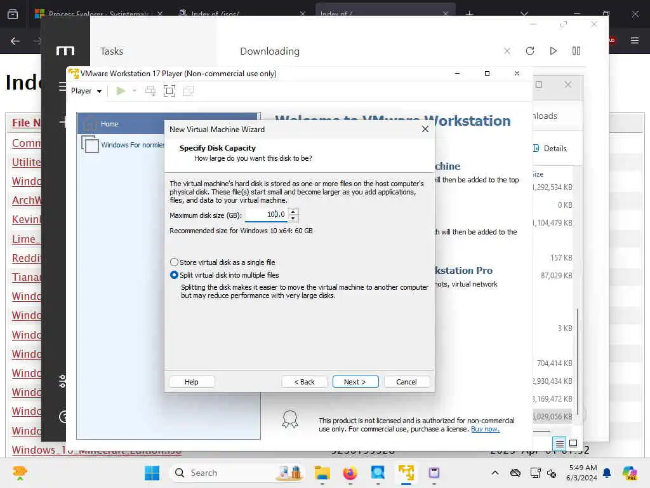Click the Enter full screen mode icon
This screenshot has height=488, width=650.
pos(169,91)
